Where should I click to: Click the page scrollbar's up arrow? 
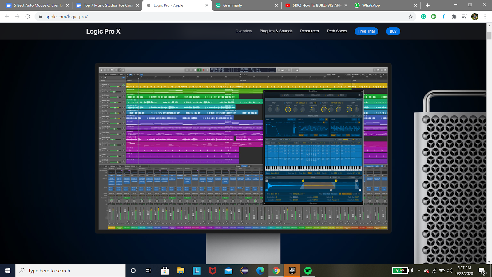(x=489, y=26)
